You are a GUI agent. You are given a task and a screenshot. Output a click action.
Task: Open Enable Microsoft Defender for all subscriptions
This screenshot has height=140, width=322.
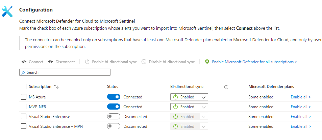coord(254,62)
